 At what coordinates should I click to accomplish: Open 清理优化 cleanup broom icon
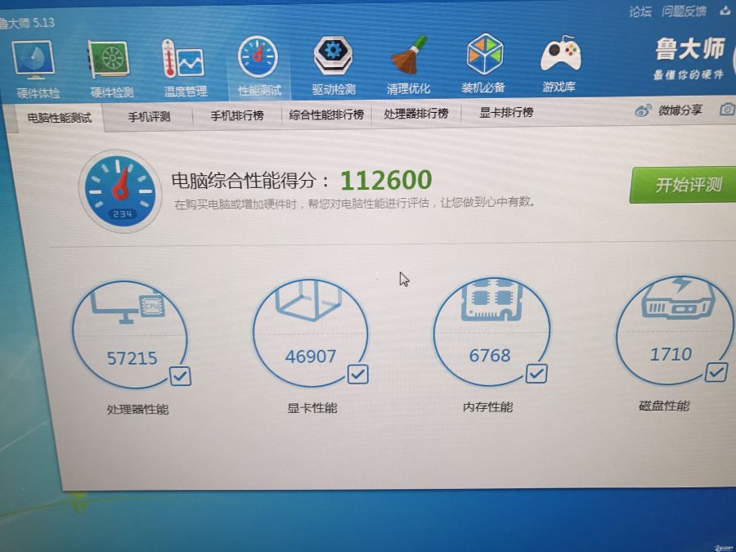coord(409,55)
